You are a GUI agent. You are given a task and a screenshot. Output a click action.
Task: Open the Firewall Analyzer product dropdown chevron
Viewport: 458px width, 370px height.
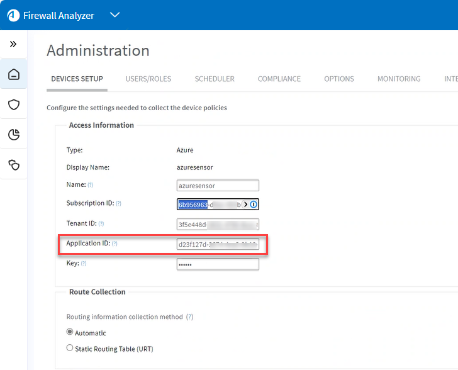(x=114, y=15)
